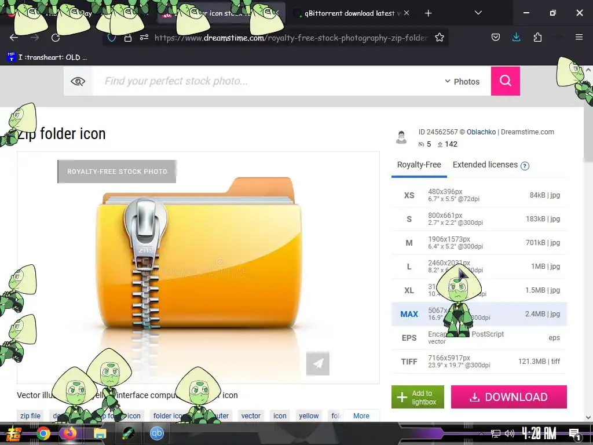
Task: Select the Extended licenses tab
Action: pyautogui.click(x=485, y=165)
